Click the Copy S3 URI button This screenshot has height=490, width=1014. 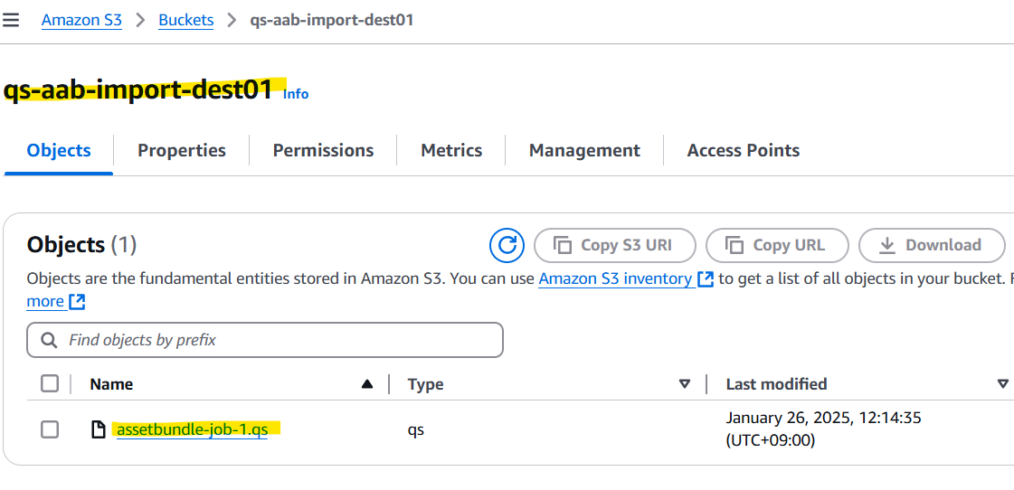615,245
